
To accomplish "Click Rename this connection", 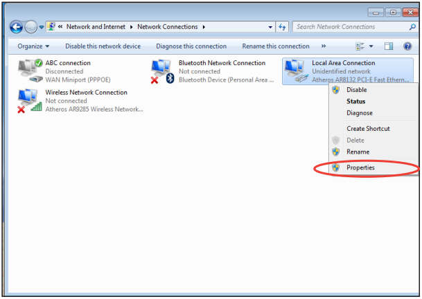I will coord(276,46).
